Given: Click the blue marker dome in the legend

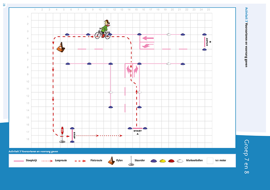Looking at the screenshot, I should 154,161.
